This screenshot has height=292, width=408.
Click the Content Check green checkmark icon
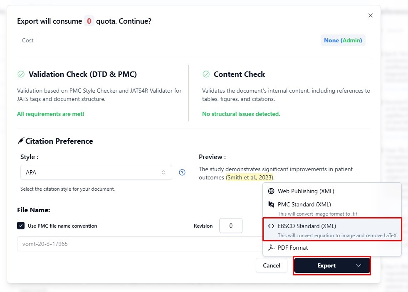tap(206, 74)
